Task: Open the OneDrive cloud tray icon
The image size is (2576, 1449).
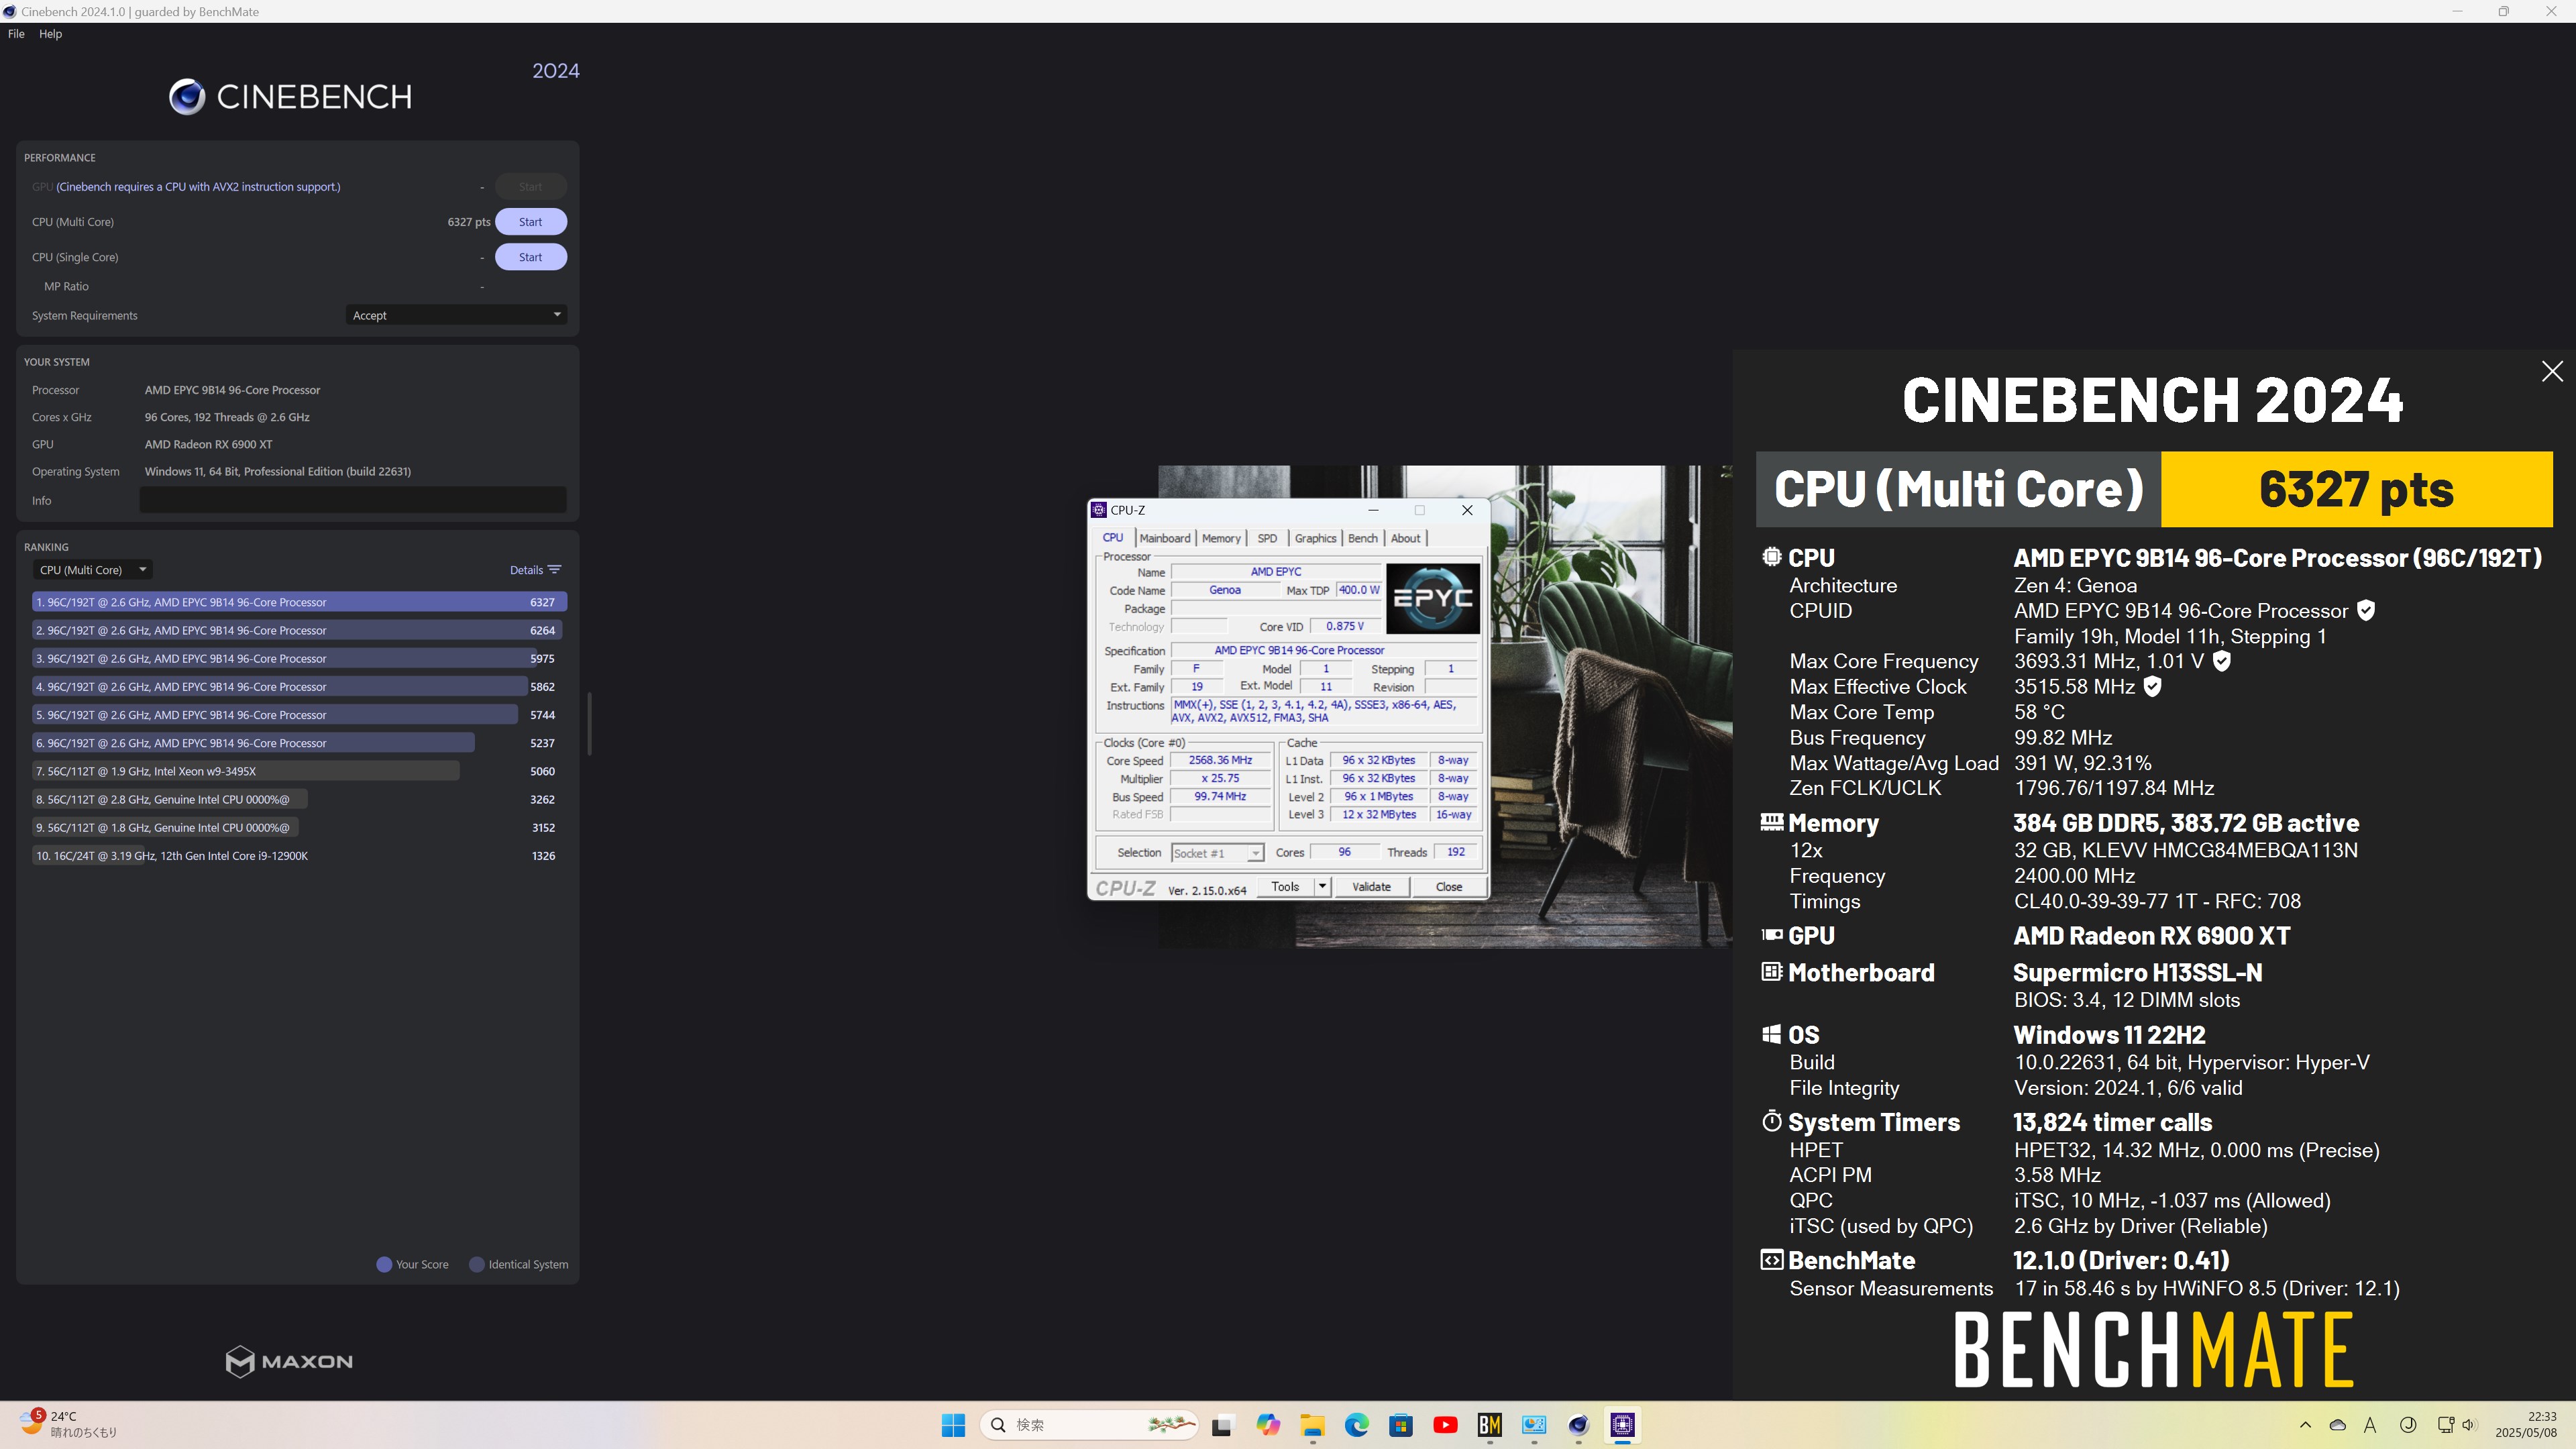Action: click(x=2337, y=1425)
